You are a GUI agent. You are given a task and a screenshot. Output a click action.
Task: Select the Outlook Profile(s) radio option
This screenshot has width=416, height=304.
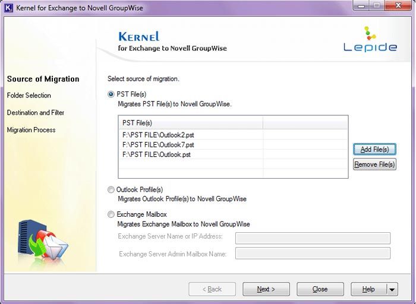click(111, 190)
